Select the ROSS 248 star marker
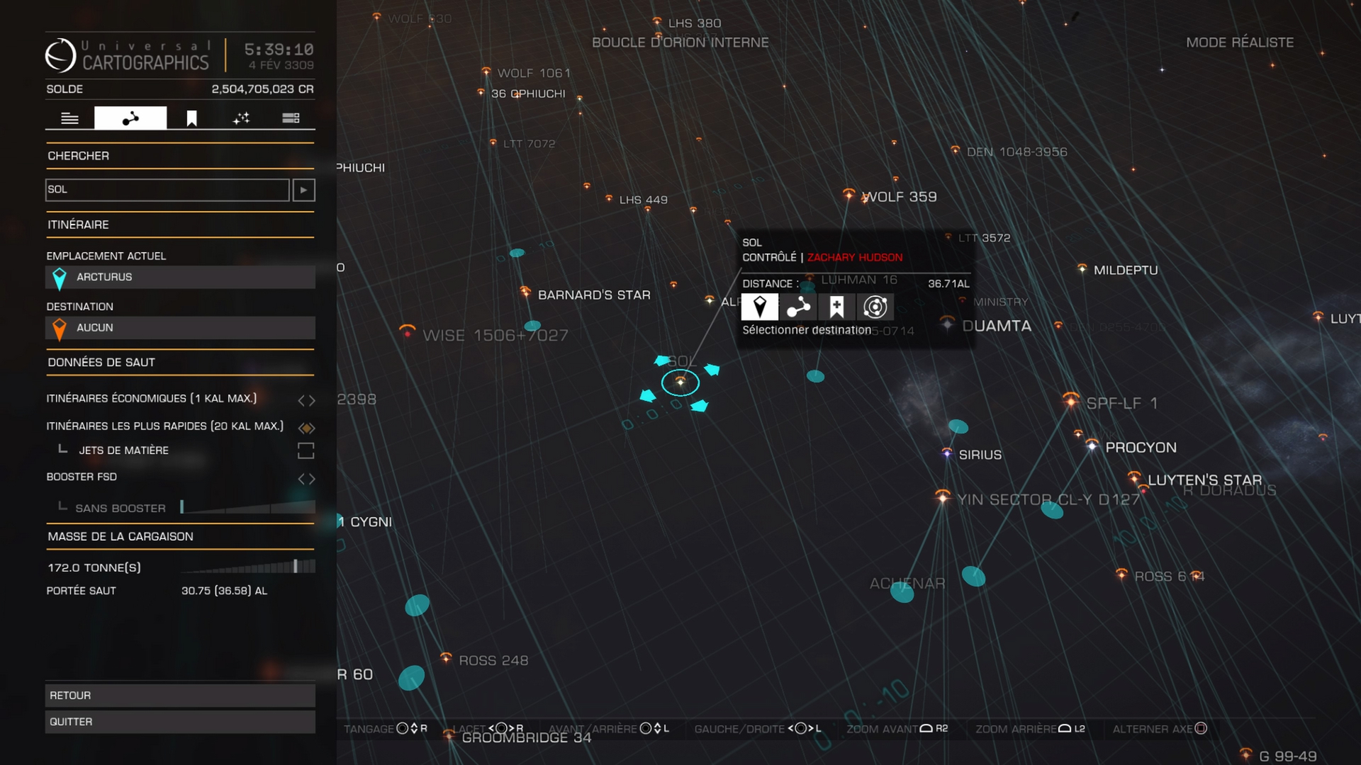Image resolution: width=1361 pixels, height=765 pixels. pyautogui.click(x=446, y=658)
